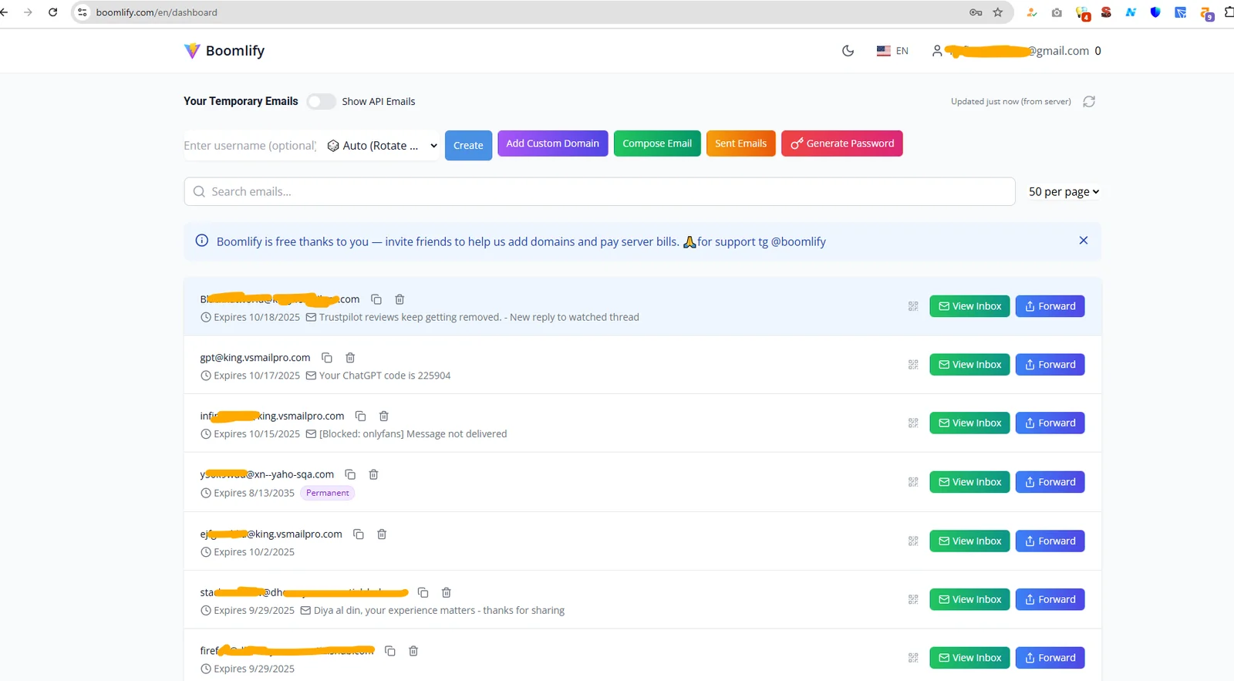Image resolution: width=1234 pixels, height=681 pixels.
Task: Forward gpt@king.vsmailpro.com emails
Action: point(1050,365)
